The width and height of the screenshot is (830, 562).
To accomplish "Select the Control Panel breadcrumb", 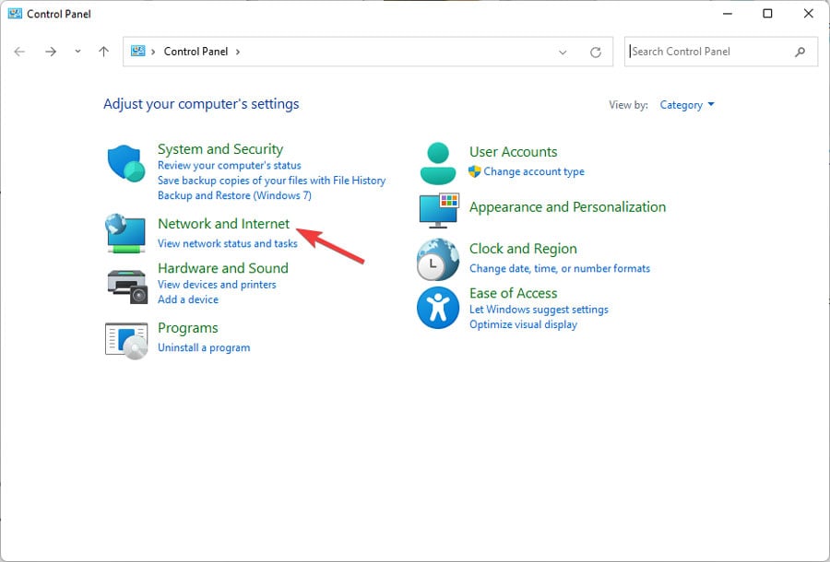I will tap(196, 52).
